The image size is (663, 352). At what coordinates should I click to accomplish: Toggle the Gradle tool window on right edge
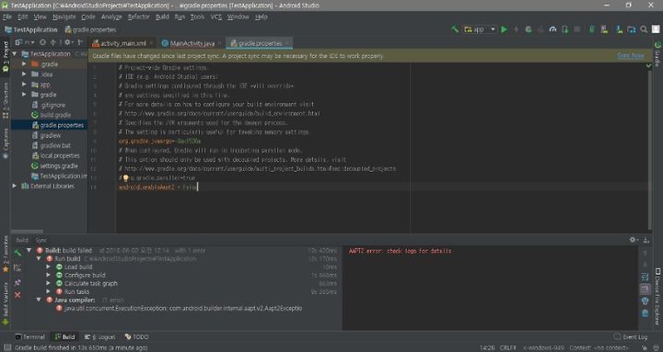[x=657, y=53]
